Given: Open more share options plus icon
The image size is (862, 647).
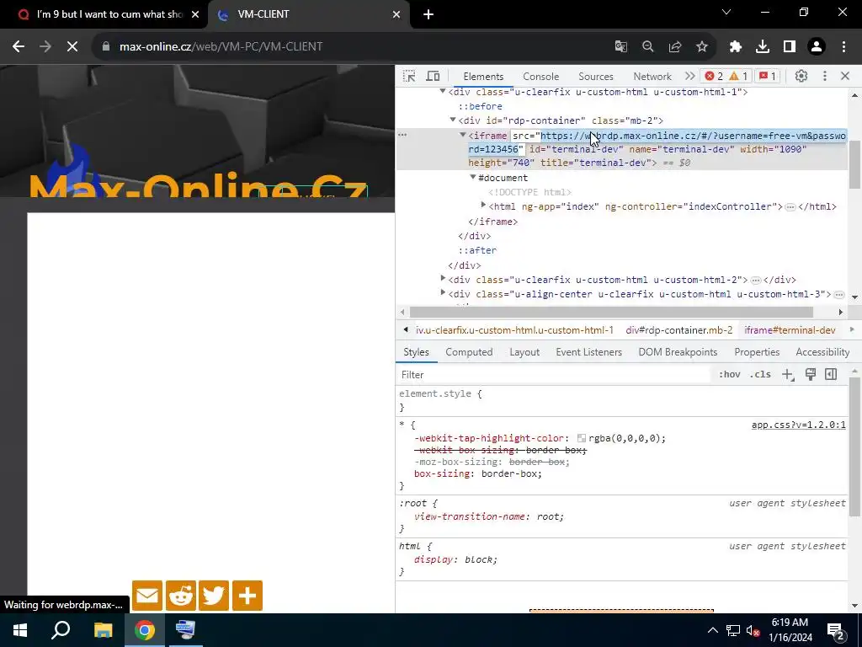Looking at the screenshot, I should tap(247, 596).
